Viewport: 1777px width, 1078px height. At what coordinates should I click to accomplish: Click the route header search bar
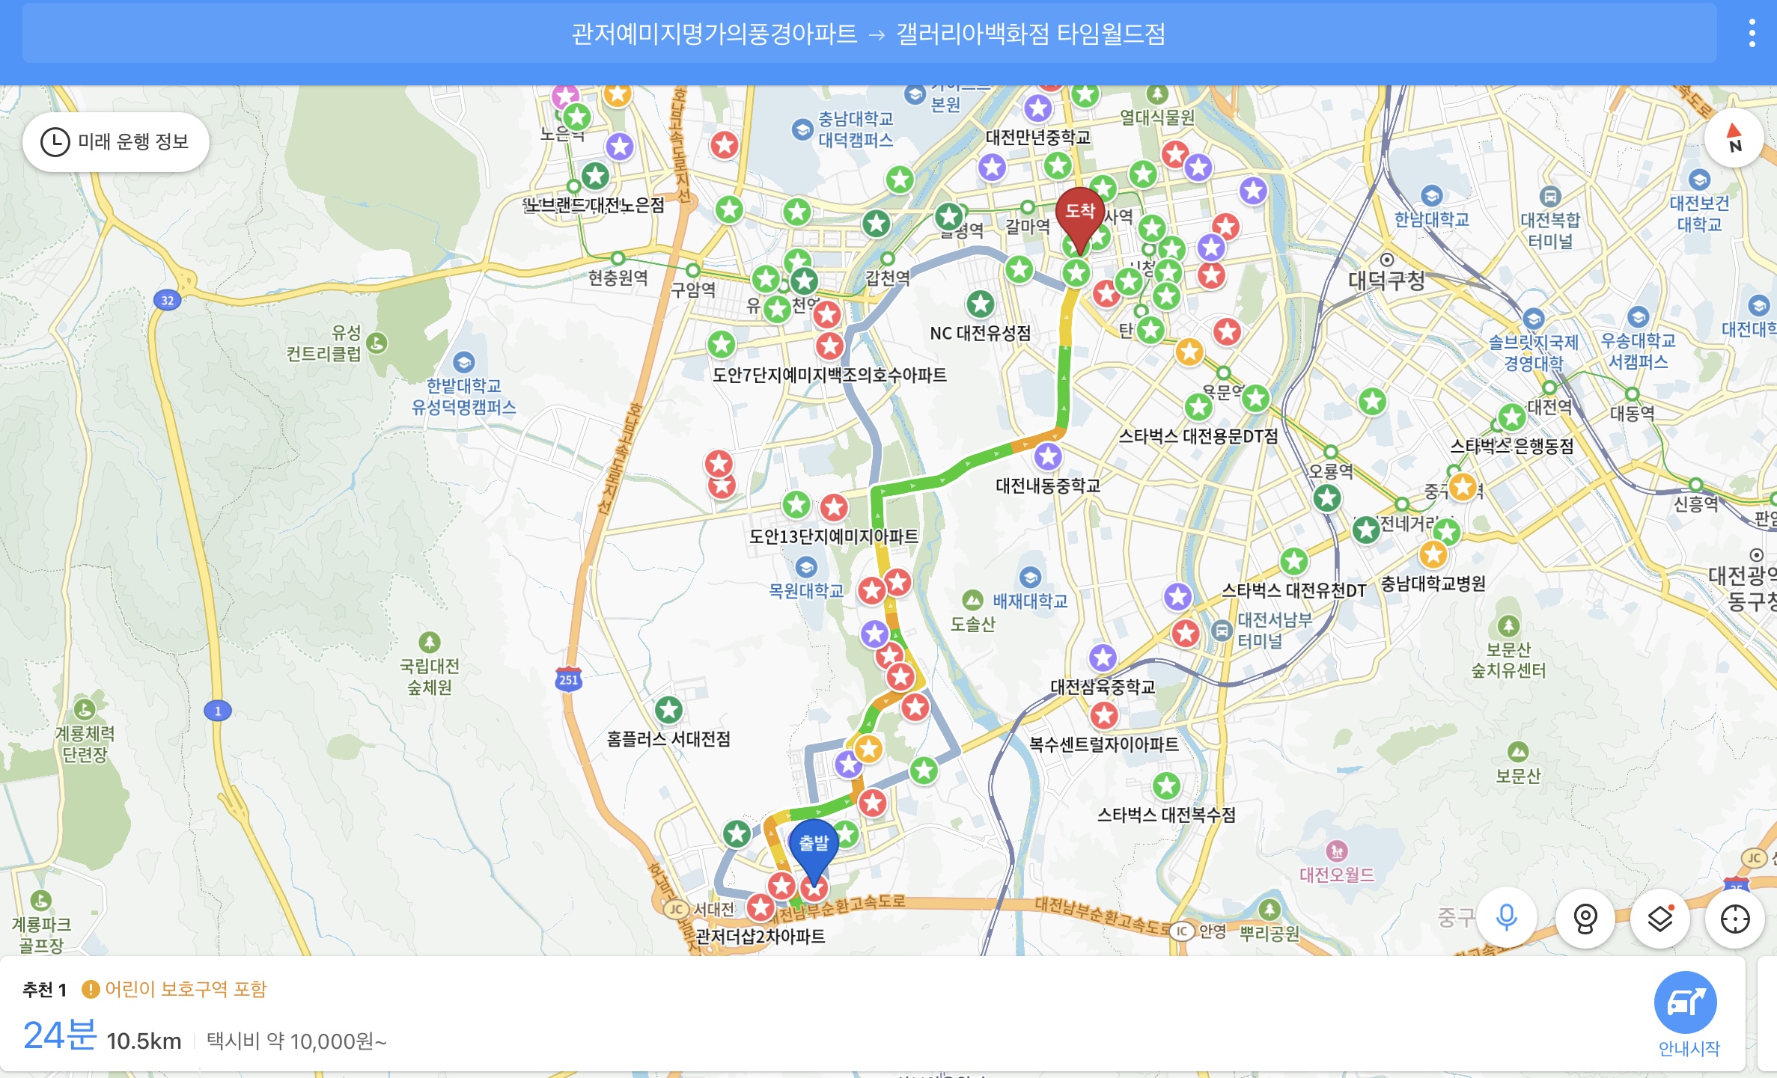868,34
